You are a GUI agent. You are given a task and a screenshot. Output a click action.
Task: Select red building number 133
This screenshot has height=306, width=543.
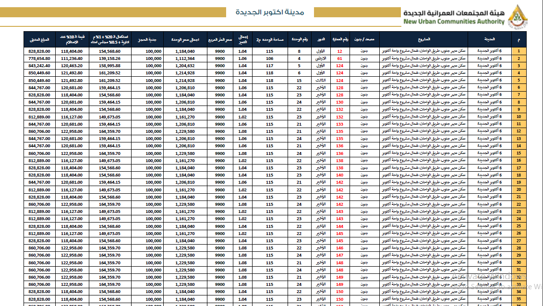(340, 124)
